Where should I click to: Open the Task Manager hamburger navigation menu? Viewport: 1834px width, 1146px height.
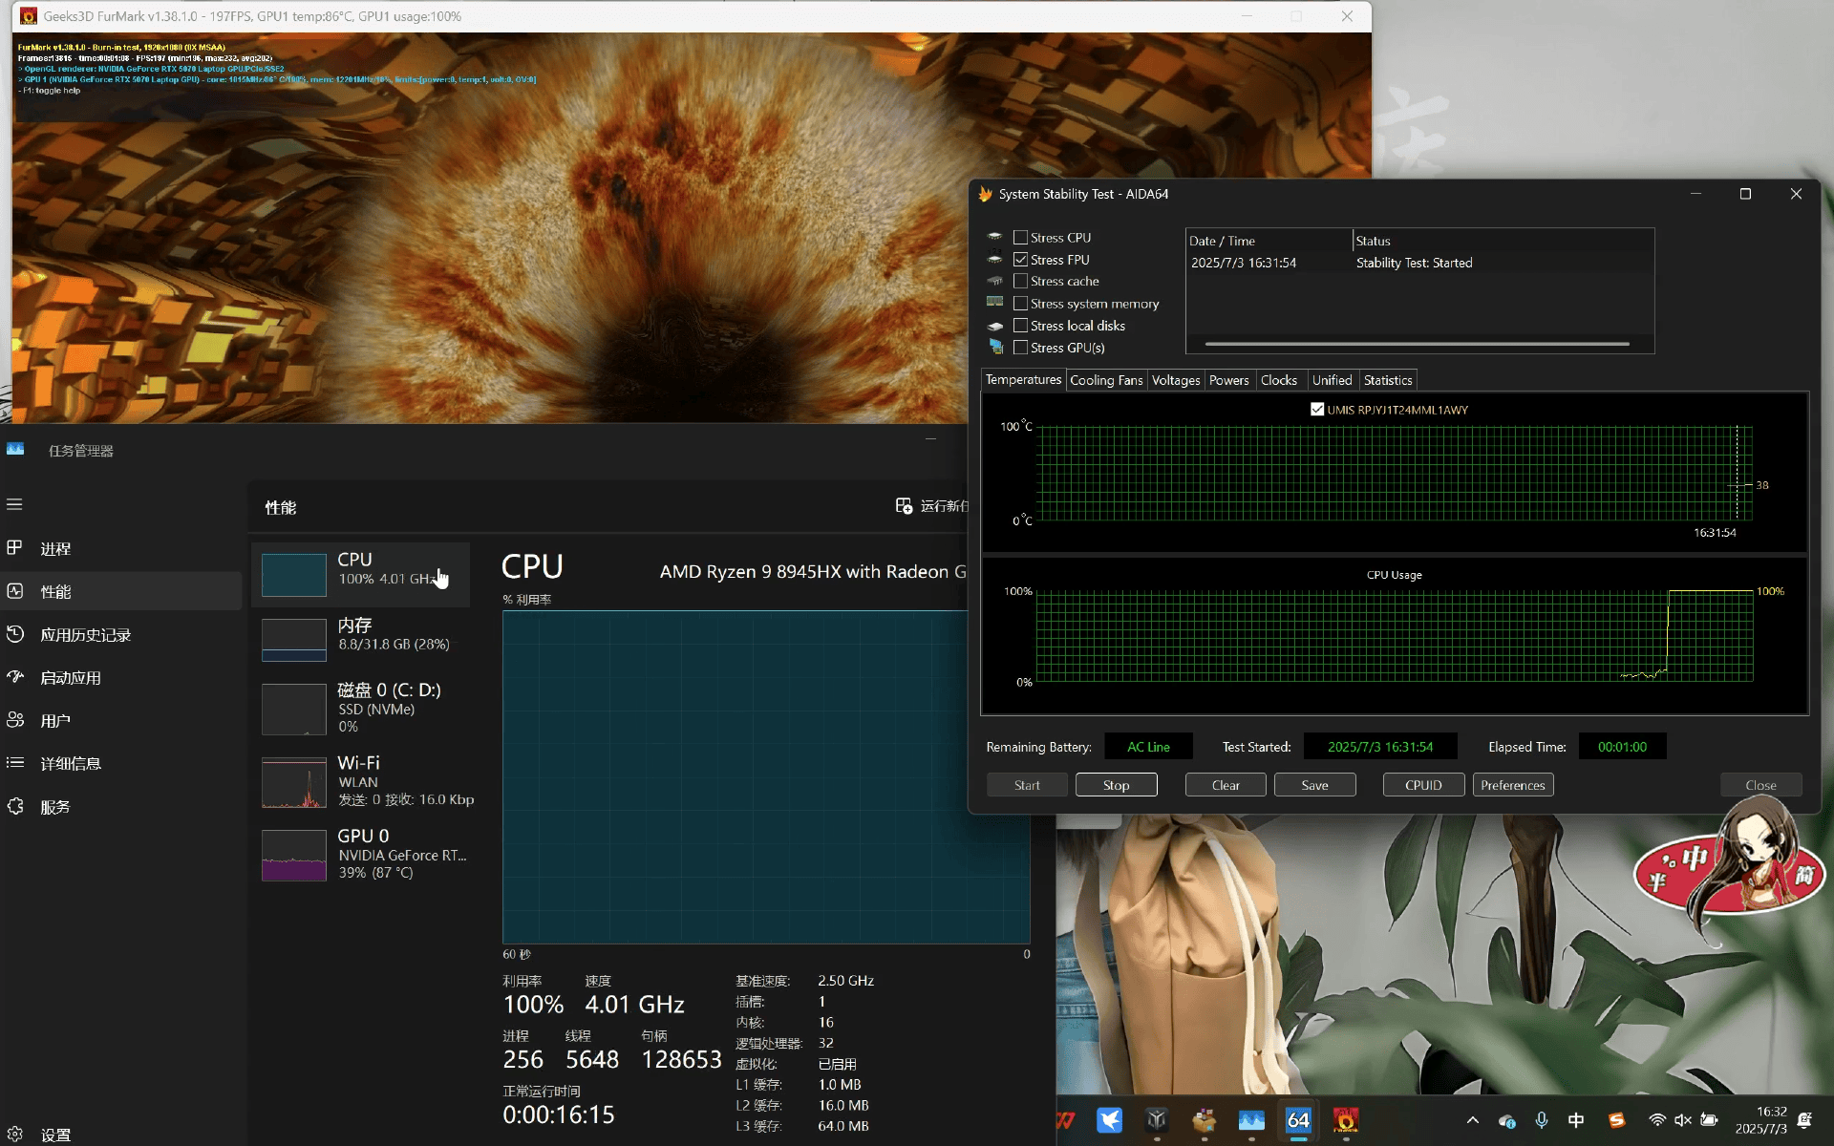(14, 504)
